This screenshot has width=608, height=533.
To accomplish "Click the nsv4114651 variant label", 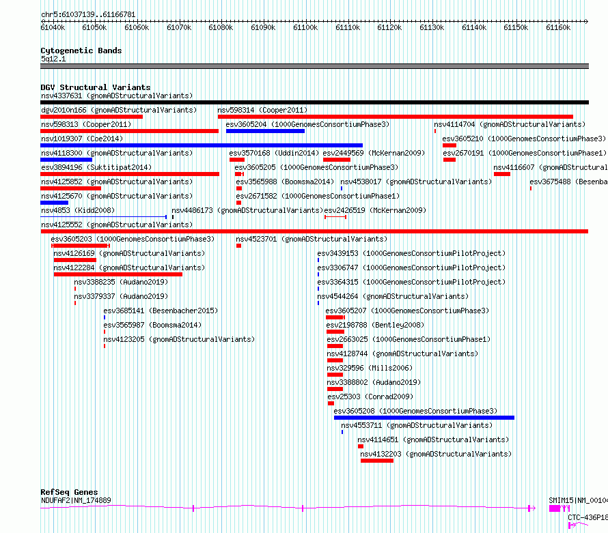I will coord(433,440).
